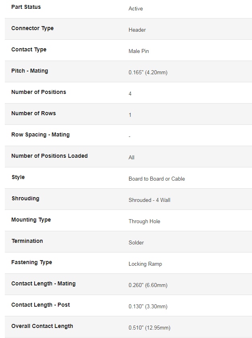Click the Row Spacing - Mating label
Image resolution: width=252 pixels, height=338 pixels.
point(40,134)
